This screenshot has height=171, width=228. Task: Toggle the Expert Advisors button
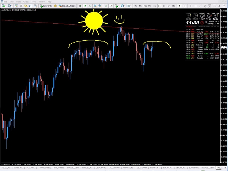point(67,6)
